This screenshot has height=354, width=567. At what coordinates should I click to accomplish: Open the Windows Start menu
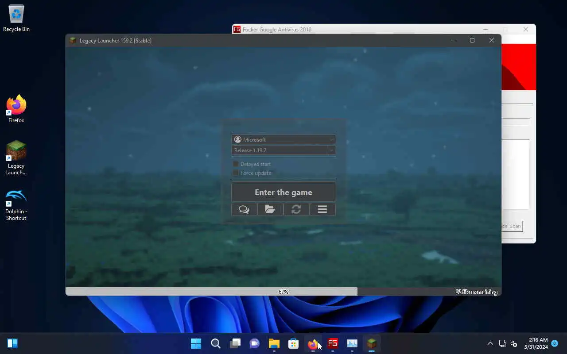tap(196, 343)
